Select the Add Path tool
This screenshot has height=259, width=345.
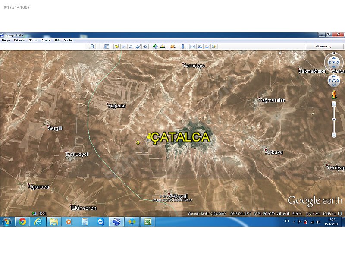pyautogui.click(x=131, y=47)
